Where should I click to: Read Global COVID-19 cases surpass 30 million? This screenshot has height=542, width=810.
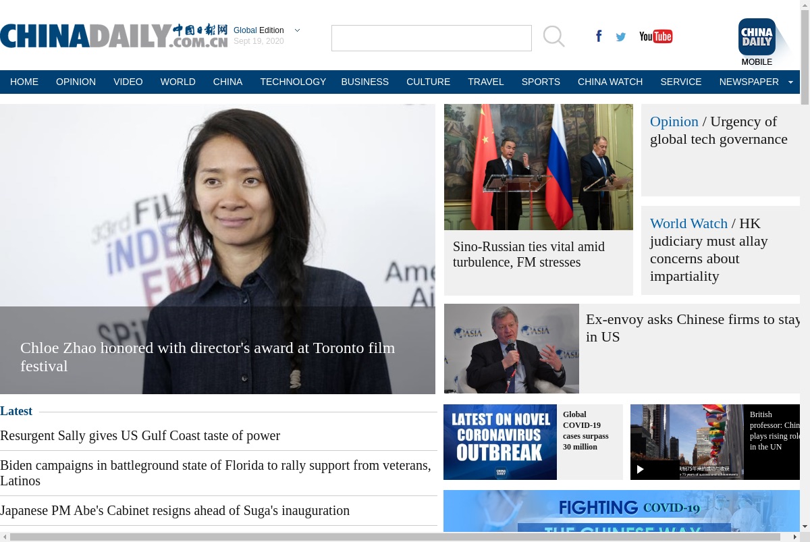[586, 431]
